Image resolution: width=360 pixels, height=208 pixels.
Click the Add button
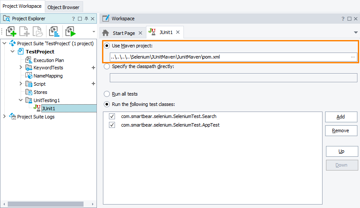340,117
